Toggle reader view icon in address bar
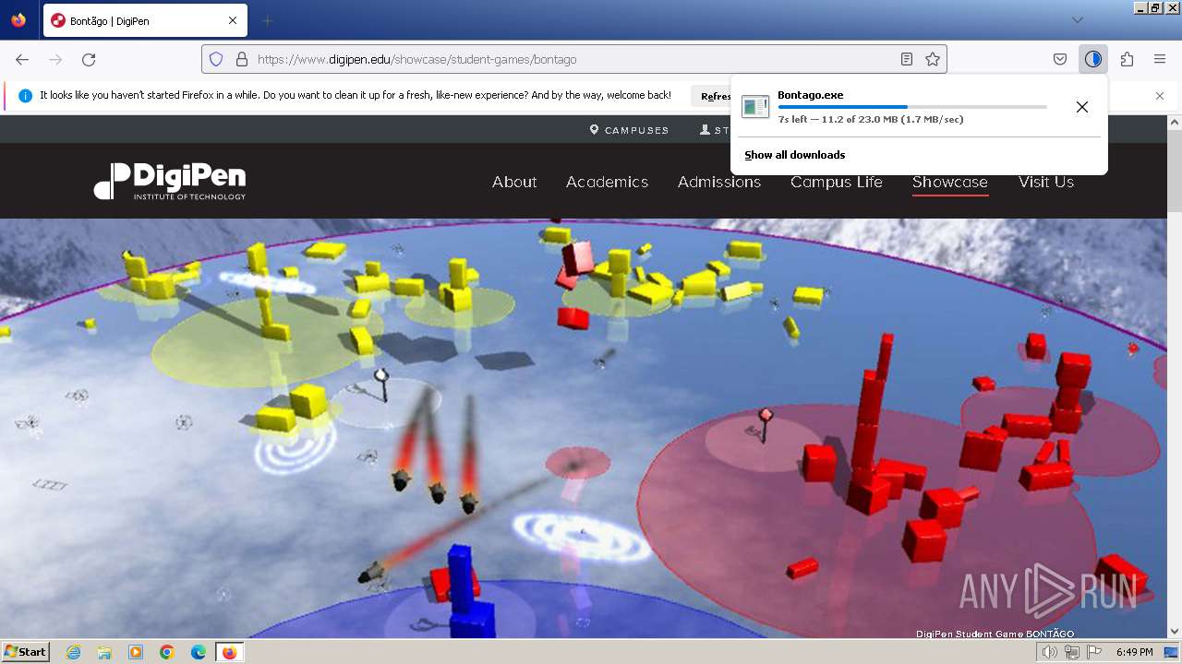 pyautogui.click(x=907, y=59)
